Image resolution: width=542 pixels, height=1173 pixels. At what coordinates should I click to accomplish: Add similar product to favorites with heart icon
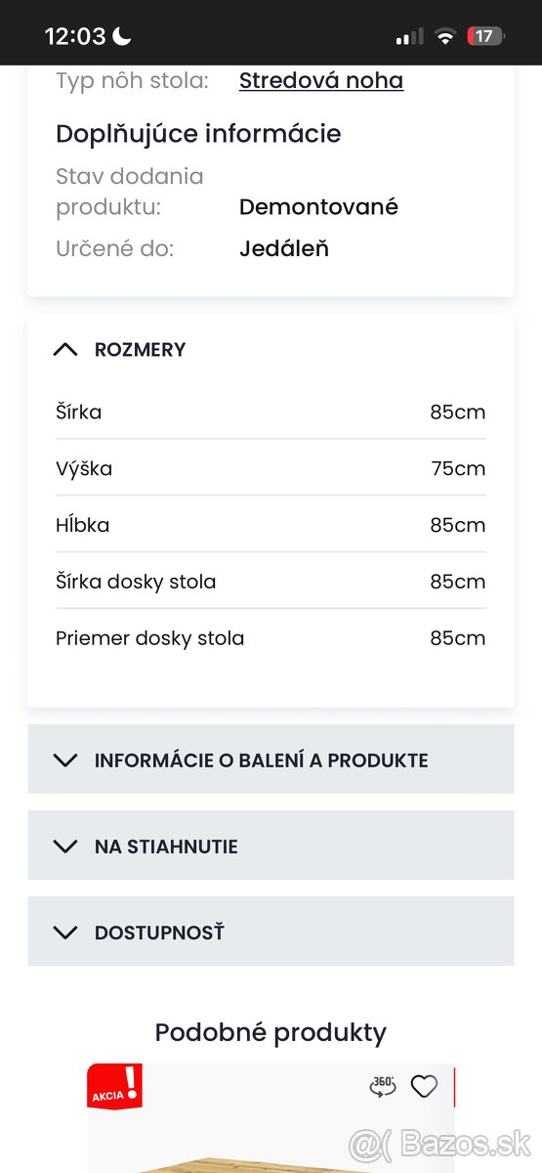click(424, 1086)
